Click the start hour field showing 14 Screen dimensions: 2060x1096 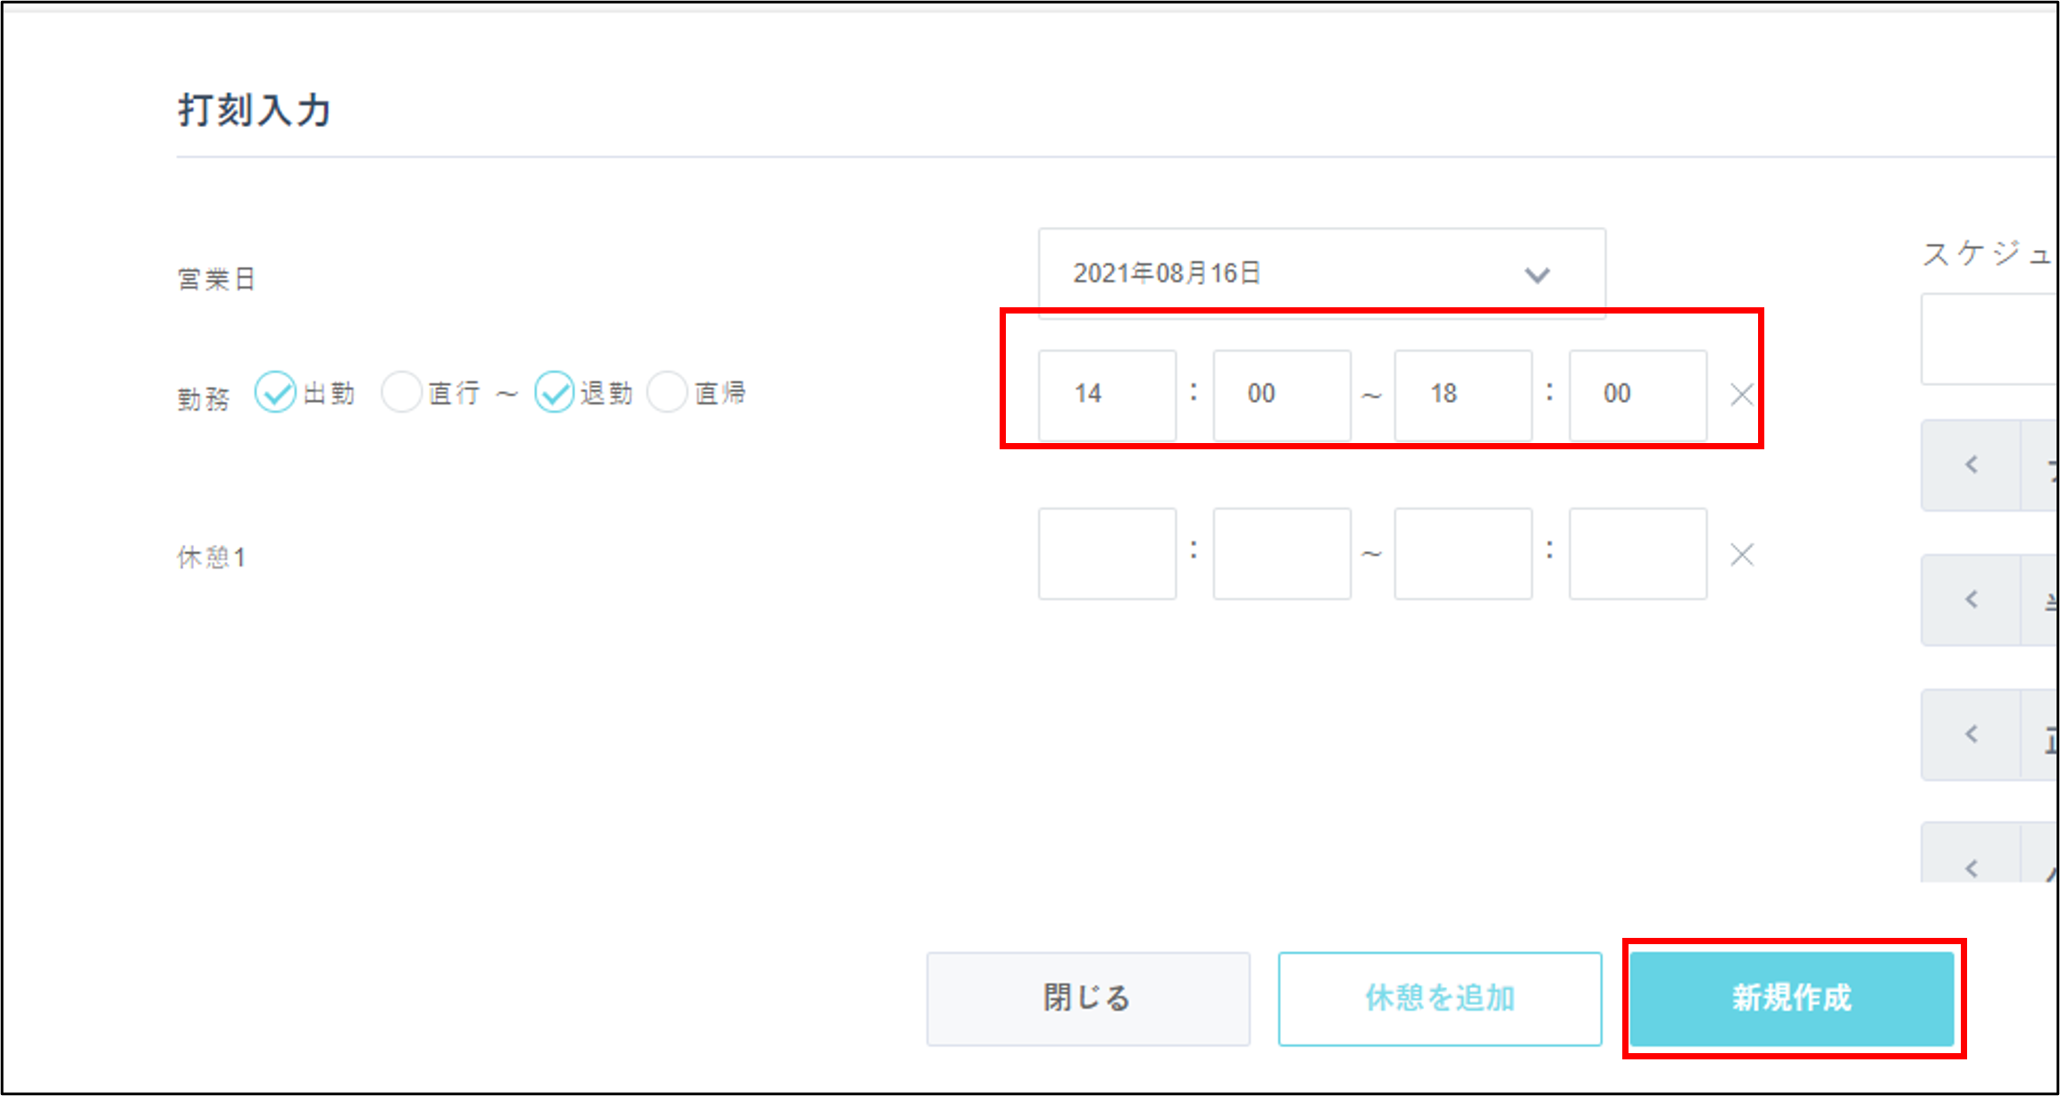click(x=1107, y=394)
